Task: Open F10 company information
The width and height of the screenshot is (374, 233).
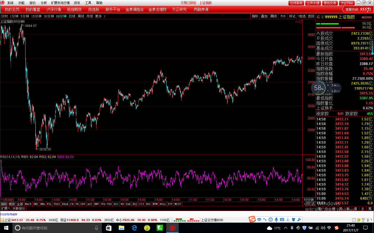Action: pos(283,16)
